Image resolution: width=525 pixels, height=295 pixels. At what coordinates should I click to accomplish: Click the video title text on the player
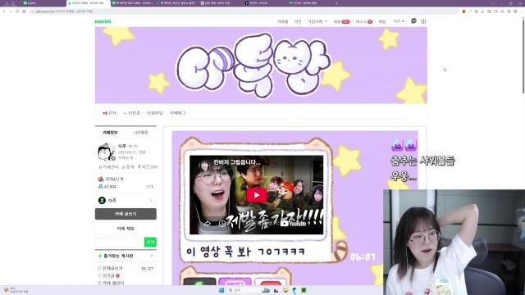pos(237,162)
